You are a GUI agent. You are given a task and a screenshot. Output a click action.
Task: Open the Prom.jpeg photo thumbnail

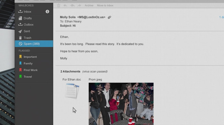pos(121,104)
